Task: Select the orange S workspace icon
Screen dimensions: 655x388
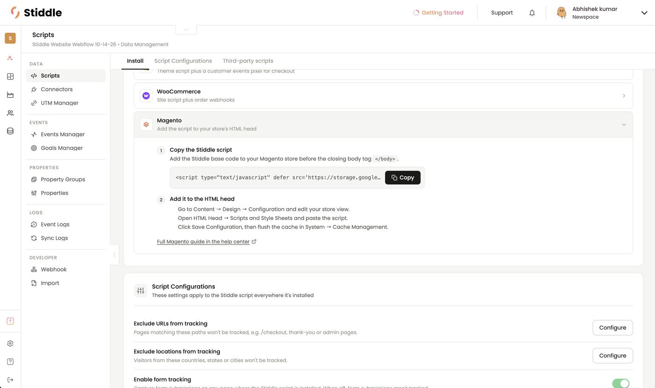Action: (10, 38)
